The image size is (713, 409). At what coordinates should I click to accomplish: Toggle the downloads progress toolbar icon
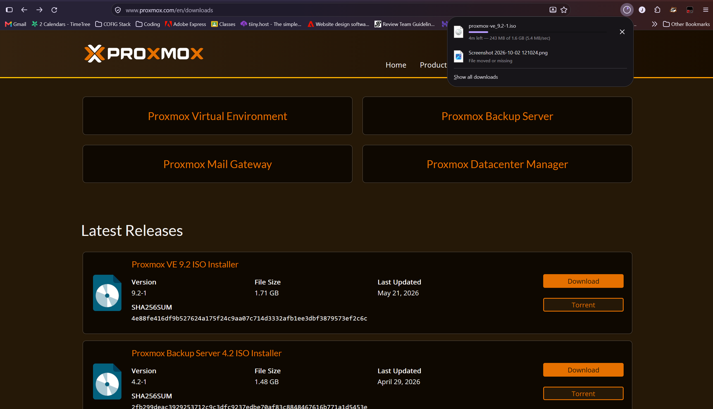click(x=627, y=10)
